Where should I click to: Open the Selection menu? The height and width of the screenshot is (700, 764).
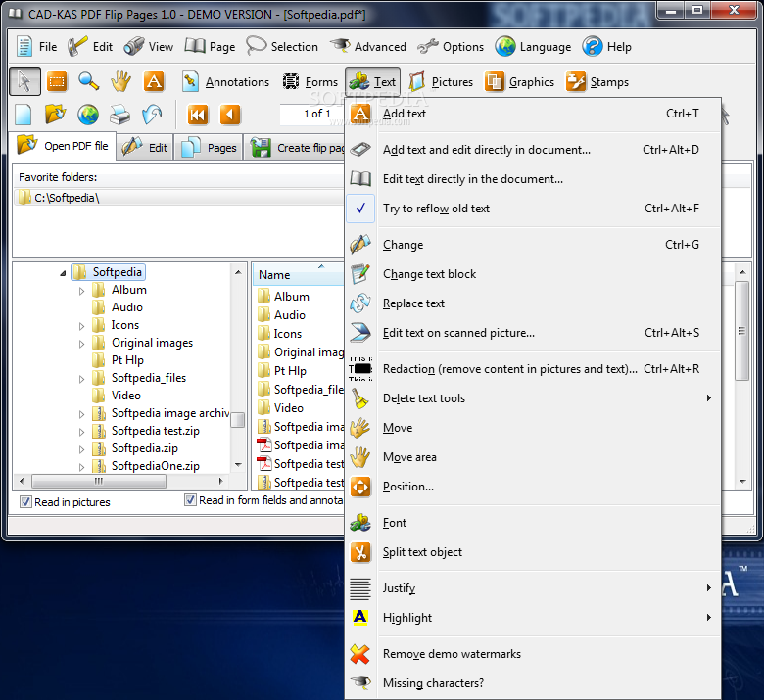pyautogui.click(x=282, y=47)
